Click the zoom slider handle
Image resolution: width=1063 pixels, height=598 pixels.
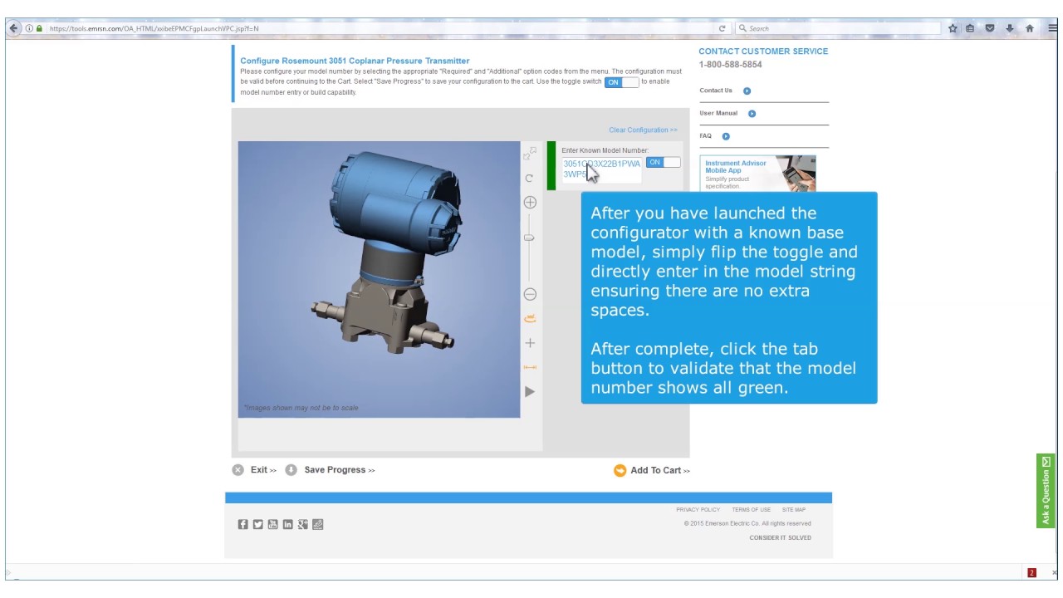pos(529,238)
